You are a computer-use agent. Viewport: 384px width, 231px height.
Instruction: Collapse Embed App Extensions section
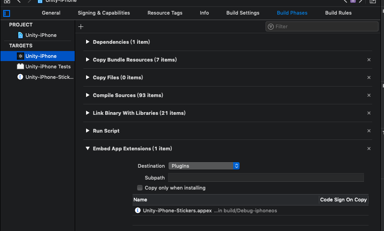coord(87,149)
